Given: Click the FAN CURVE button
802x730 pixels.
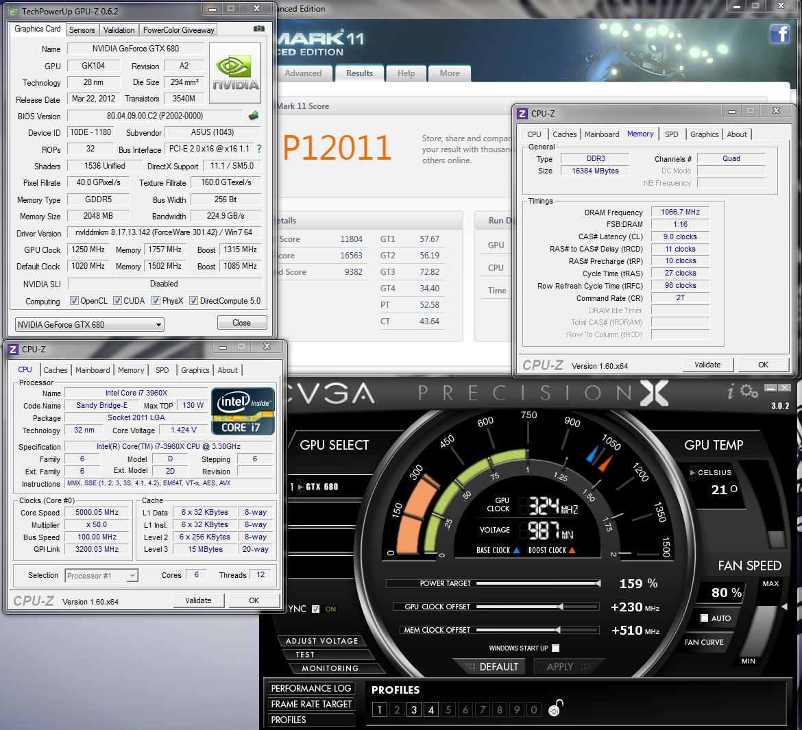Looking at the screenshot, I should (704, 642).
